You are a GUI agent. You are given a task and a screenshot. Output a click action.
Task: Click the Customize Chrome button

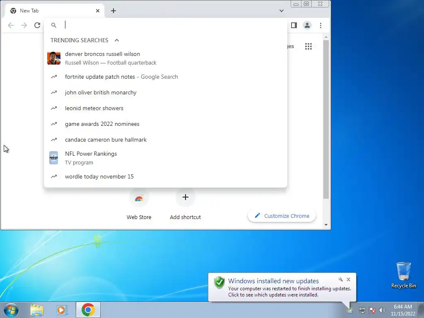point(282,216)
